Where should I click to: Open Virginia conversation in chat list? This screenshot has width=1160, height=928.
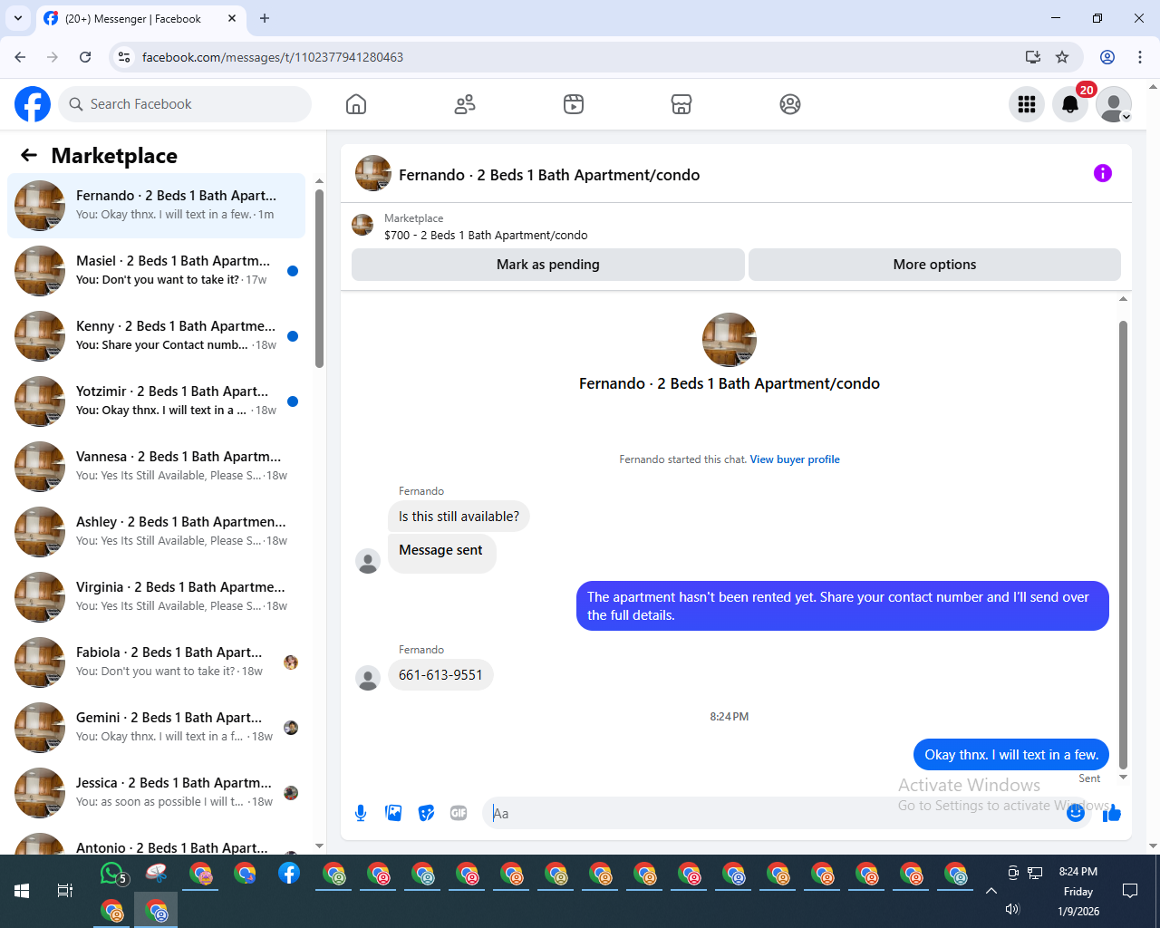156,597
